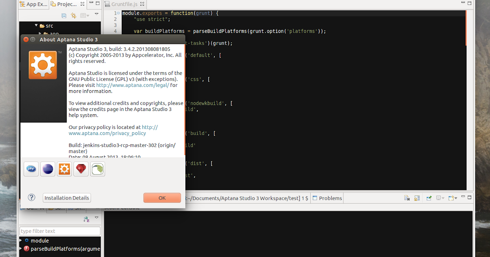Viewport: 490px width, 257px height.
Task: Click the green leaf plugin icon
Action: pos(98,169)
